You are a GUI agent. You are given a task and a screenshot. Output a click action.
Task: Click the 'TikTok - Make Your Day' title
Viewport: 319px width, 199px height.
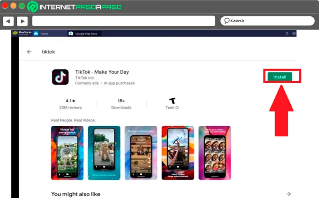[x=102, y=72]
